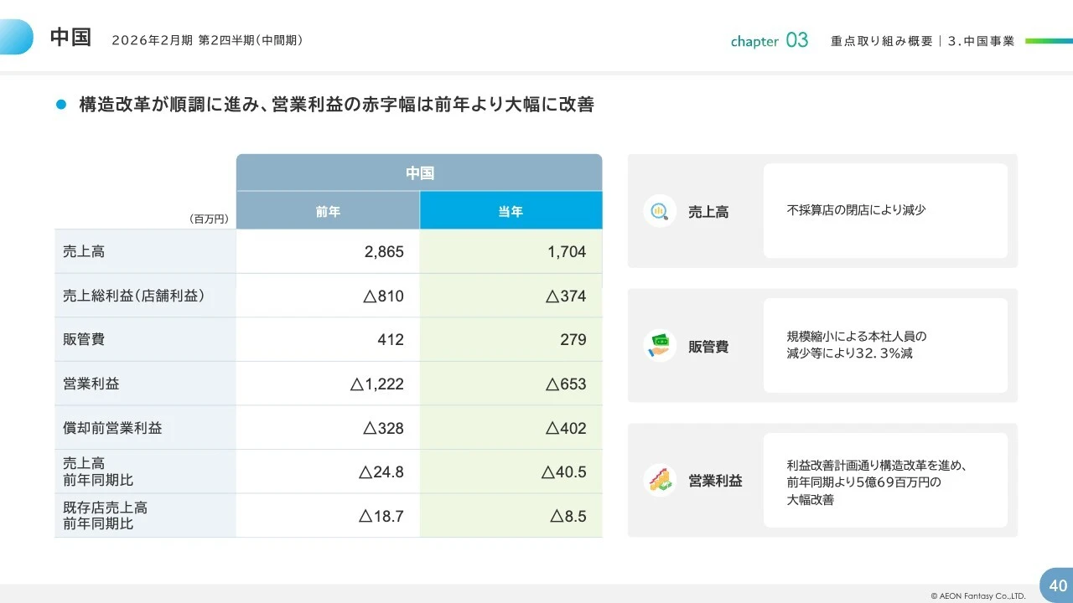Toggle the 当年 column header
The height and width of the screenshot is (603, 1073).
coord(511,211)
